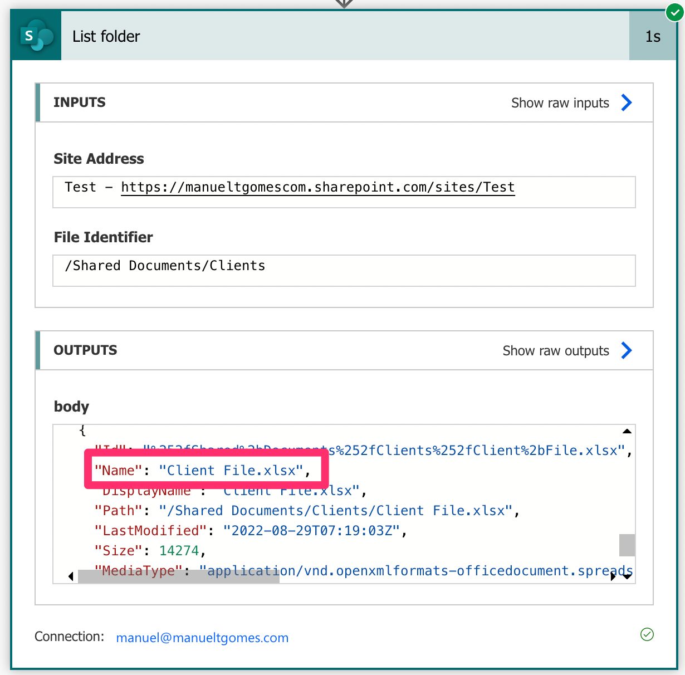685x675 pixels.
Task: Click the body output scroll-up arrow
Action: coord(627,431)
